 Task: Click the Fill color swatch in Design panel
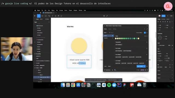click(x=158, y=67)
